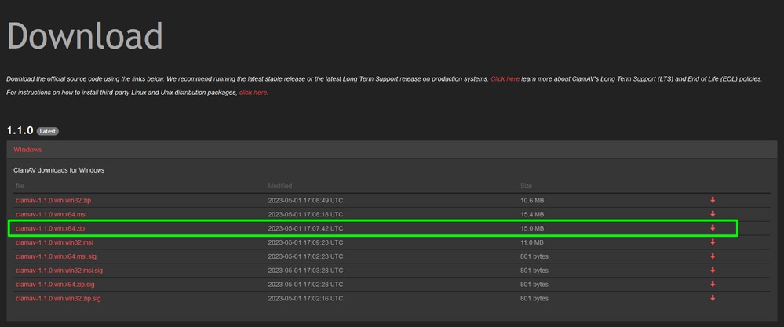Select the 2023-05-01 17:03:28 UTC timestamp
This screenshot has height=327, width=784.
pos(305,270)
